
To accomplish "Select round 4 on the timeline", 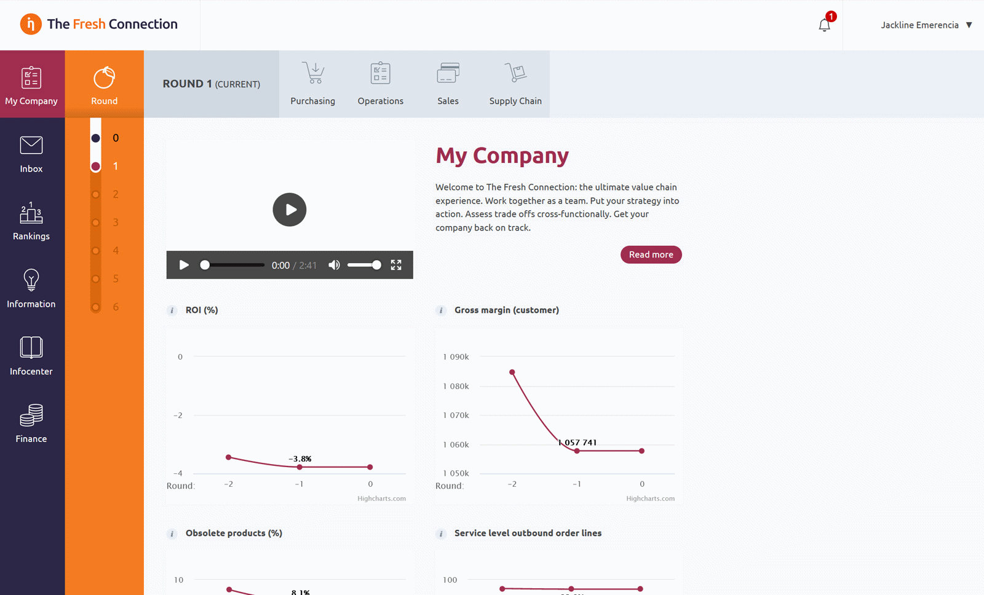I will 96,251.
